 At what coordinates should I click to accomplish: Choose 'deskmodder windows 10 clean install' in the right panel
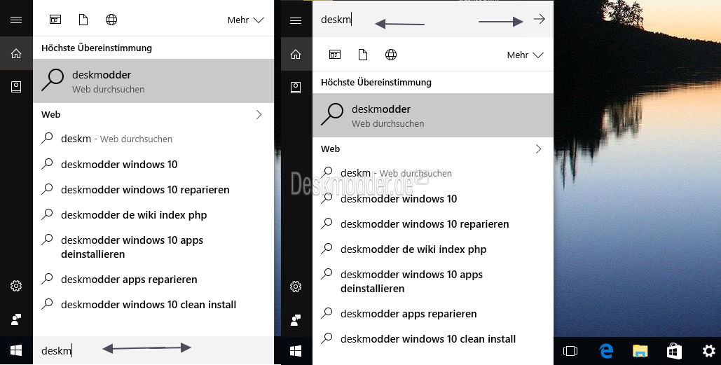tap(433, 339)
